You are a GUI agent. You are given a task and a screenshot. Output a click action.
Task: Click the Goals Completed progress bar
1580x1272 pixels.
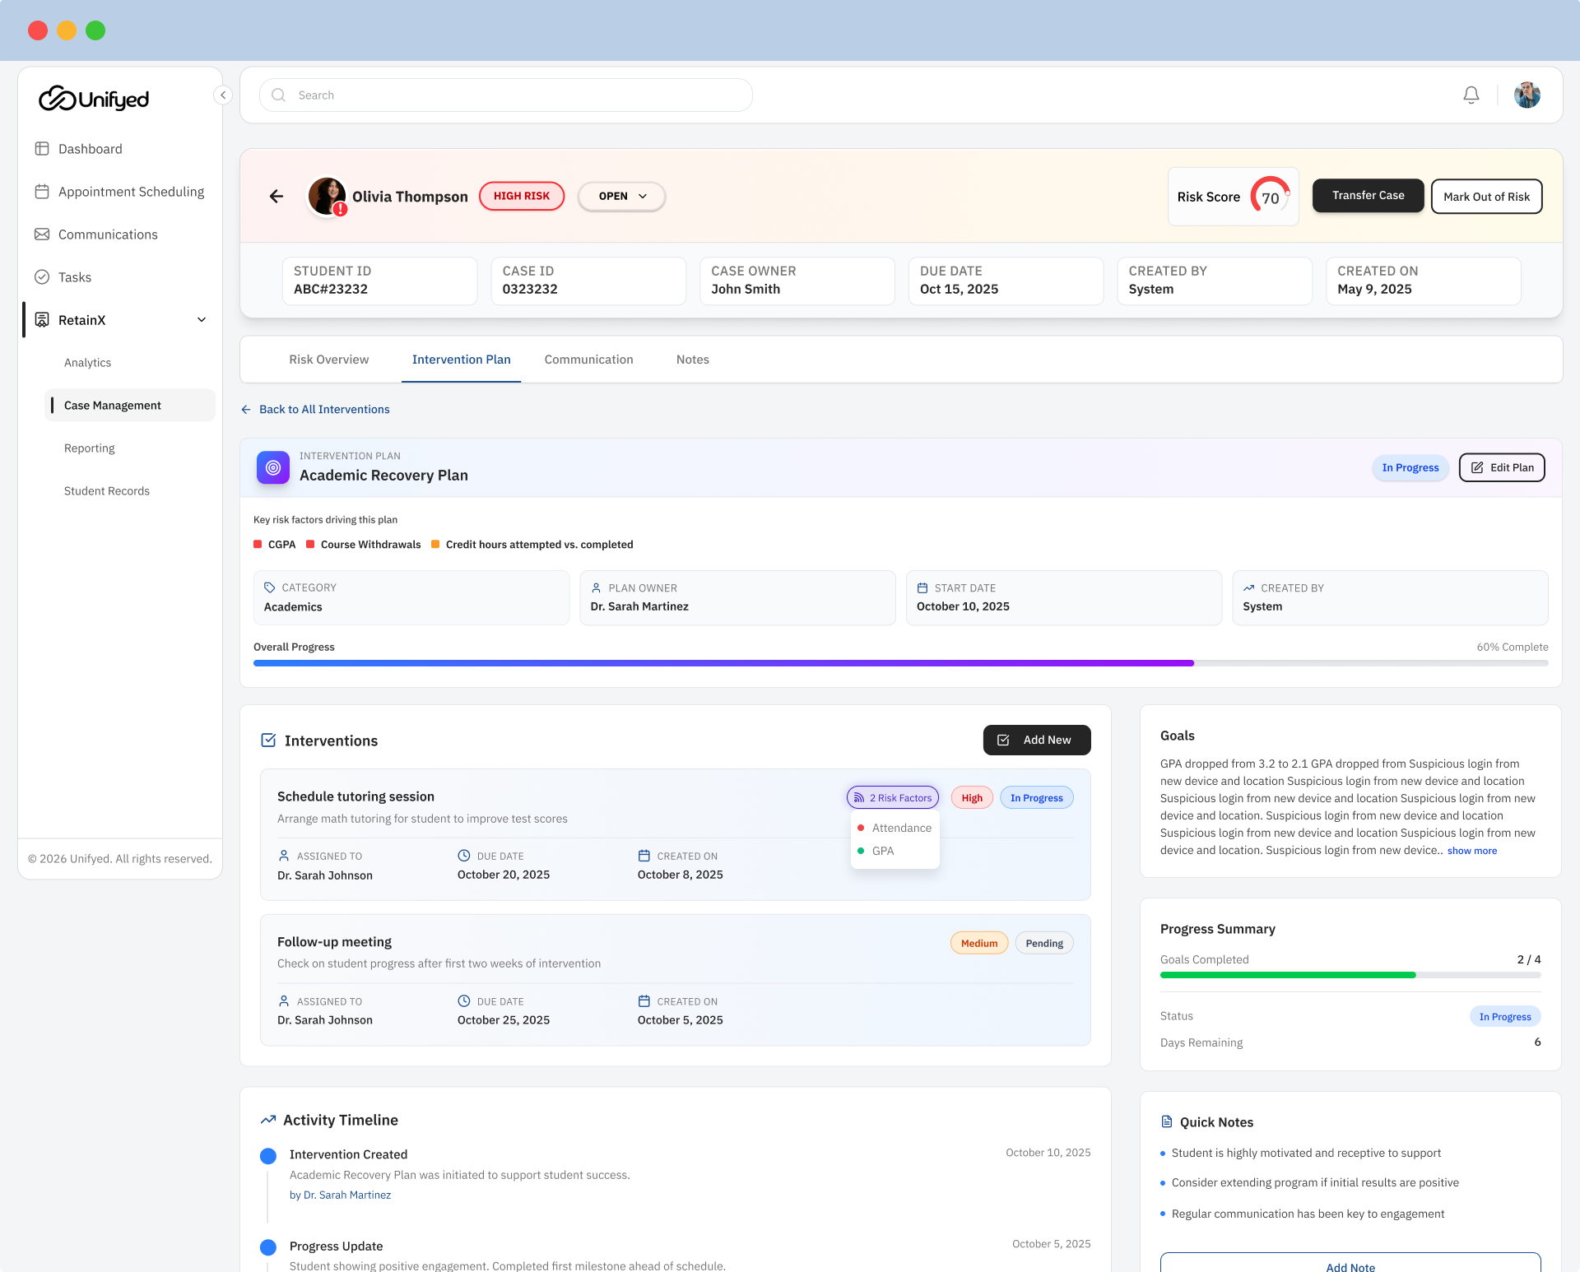(x=1350, y=975)
